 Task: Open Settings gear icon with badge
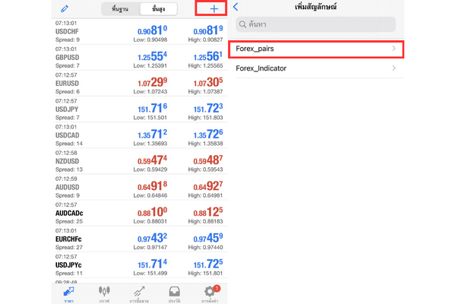[x=210, y=293]
